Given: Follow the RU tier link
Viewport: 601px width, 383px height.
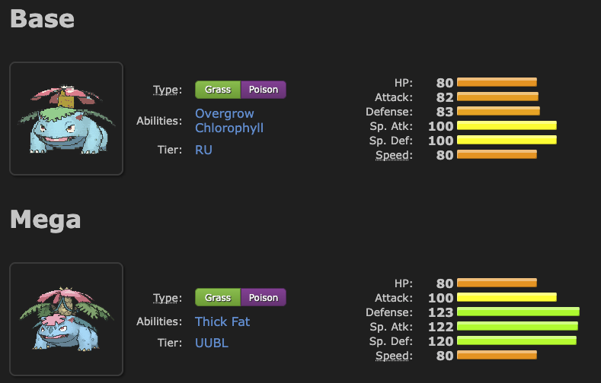Looking at the screenshot, I should 203,150.
